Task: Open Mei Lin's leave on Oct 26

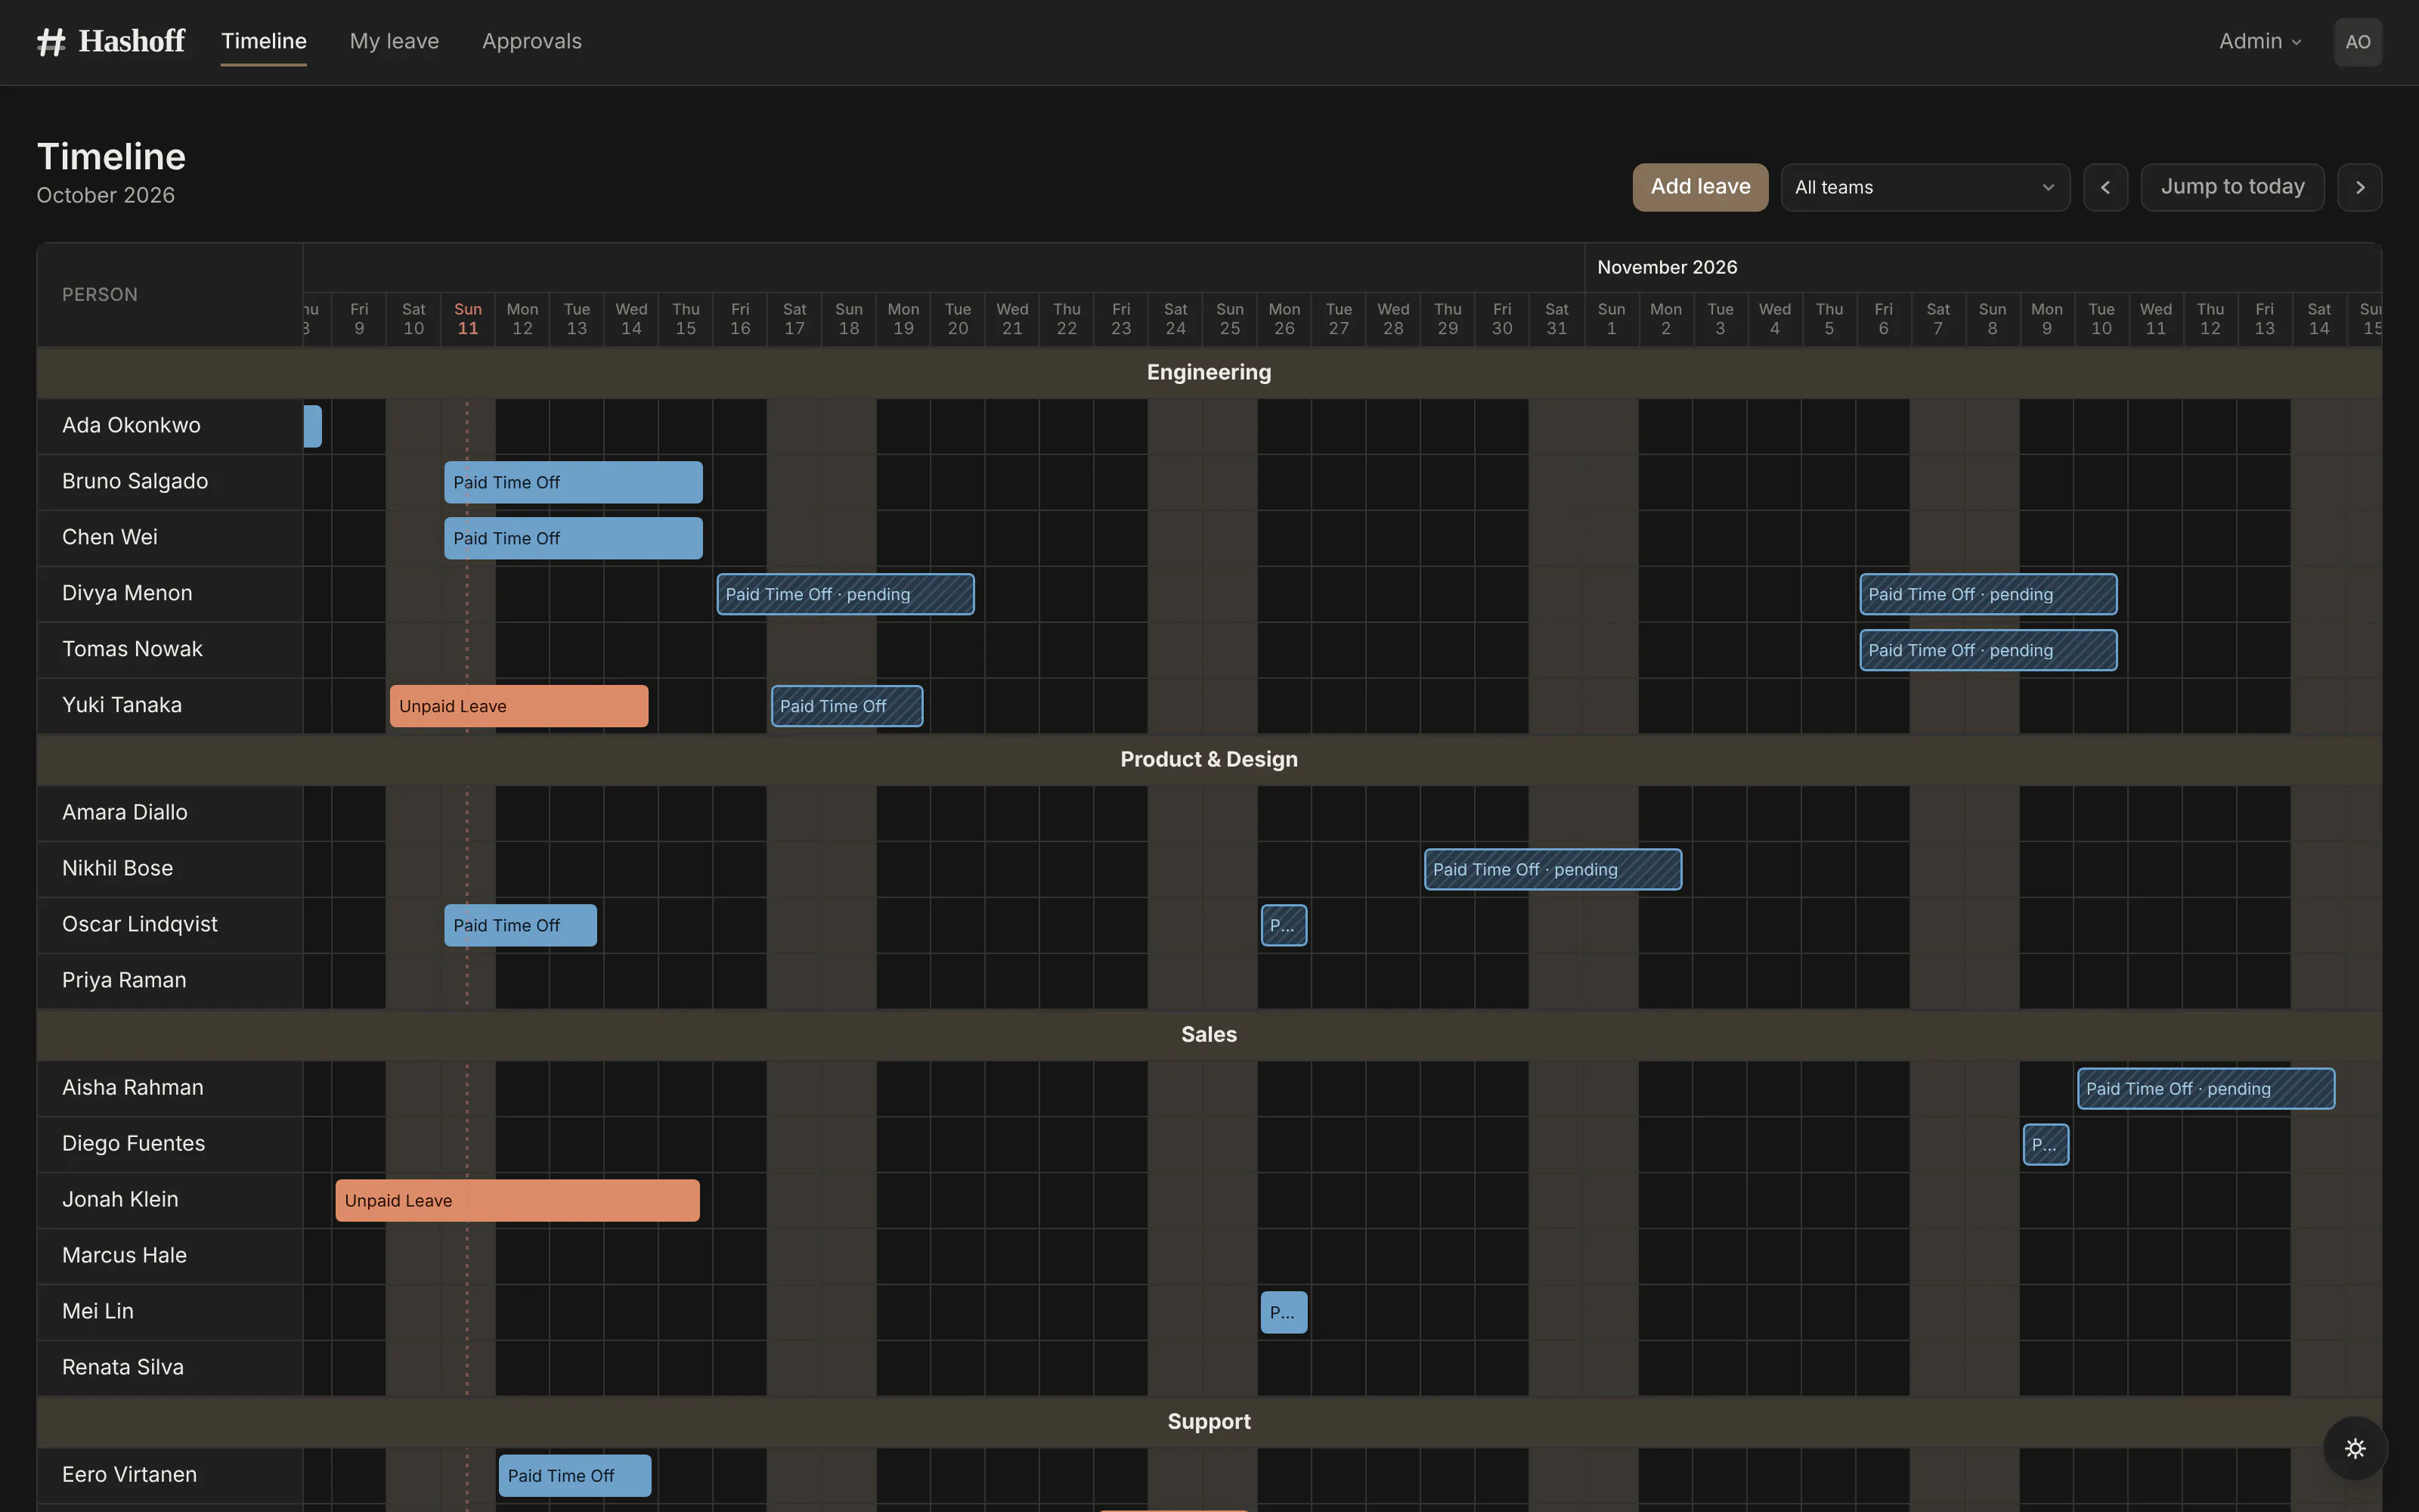Action: [x=1284, y=1312]
